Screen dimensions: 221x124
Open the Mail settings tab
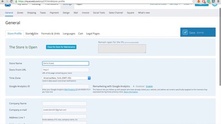tap(76, 13)
